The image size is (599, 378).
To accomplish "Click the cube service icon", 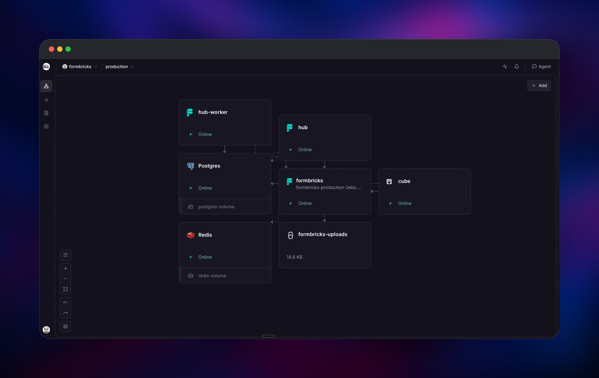I will 389,182.
